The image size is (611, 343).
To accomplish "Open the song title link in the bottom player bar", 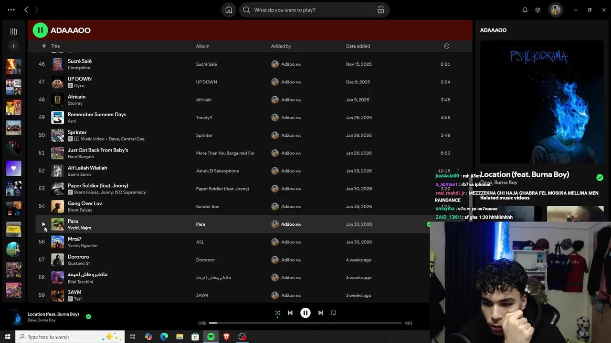I will click(x=53, y=314).
